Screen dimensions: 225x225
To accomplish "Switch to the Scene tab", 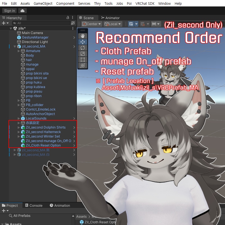I will click(x=86, y=18).
